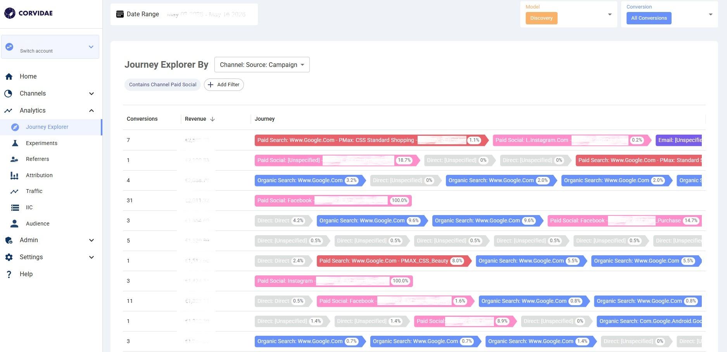
Task: Click the Add Filter button
Action: click(x=224, y=85)
